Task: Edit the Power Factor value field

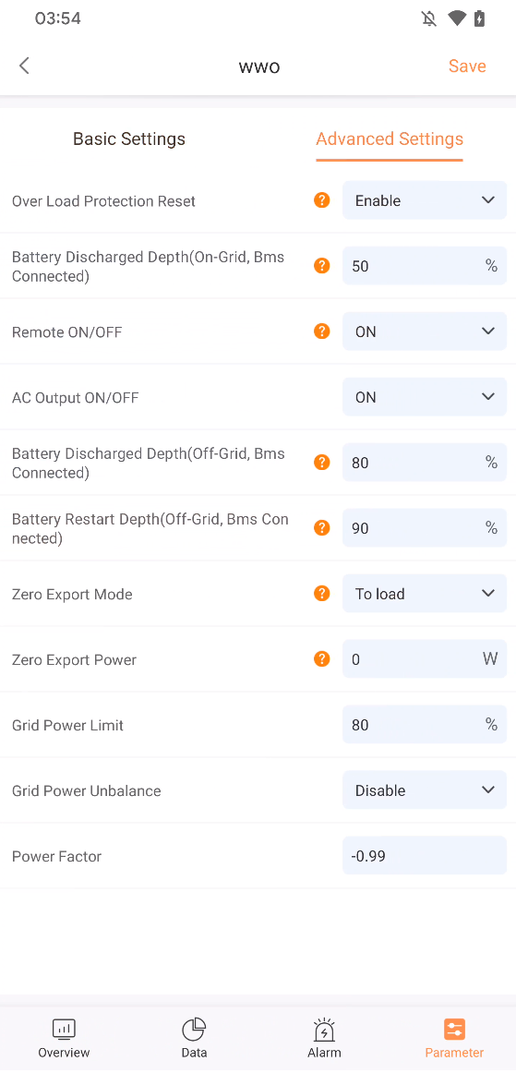Action: click(425, 855)
